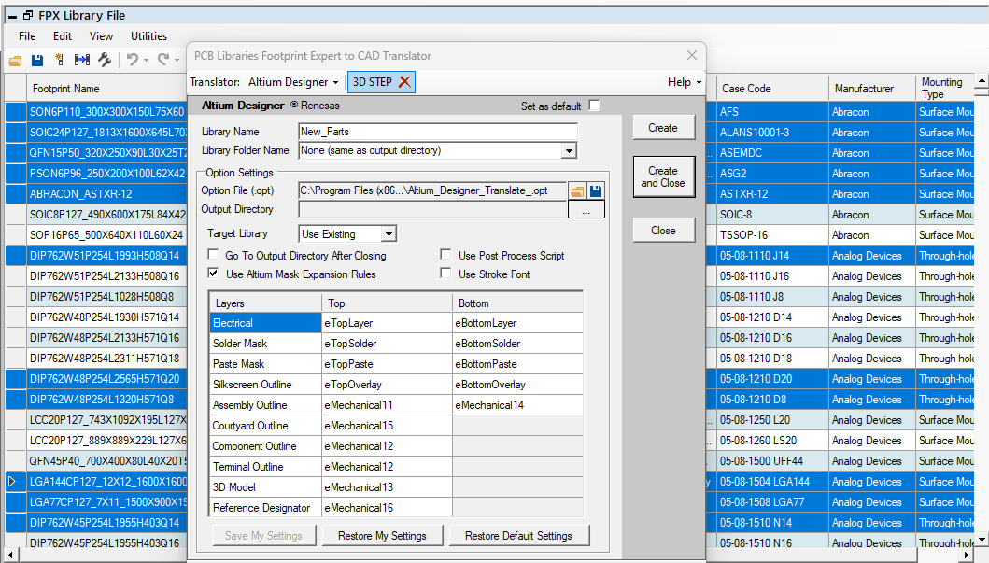
Task: Close the CAD Translator dialog with the X
Action: coord(692,55)
